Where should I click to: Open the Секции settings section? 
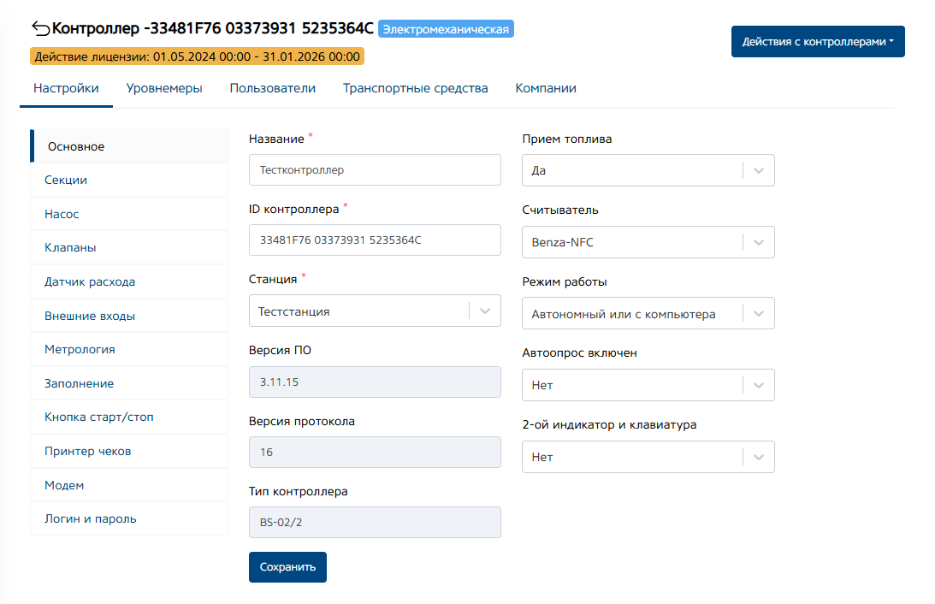coord(66,181)
